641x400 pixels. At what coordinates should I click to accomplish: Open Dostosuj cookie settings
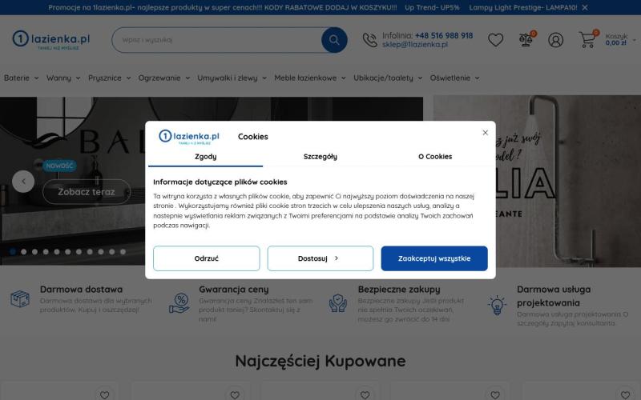[320, 258]
